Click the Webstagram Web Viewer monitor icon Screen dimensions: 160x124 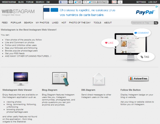pos(21,79)
